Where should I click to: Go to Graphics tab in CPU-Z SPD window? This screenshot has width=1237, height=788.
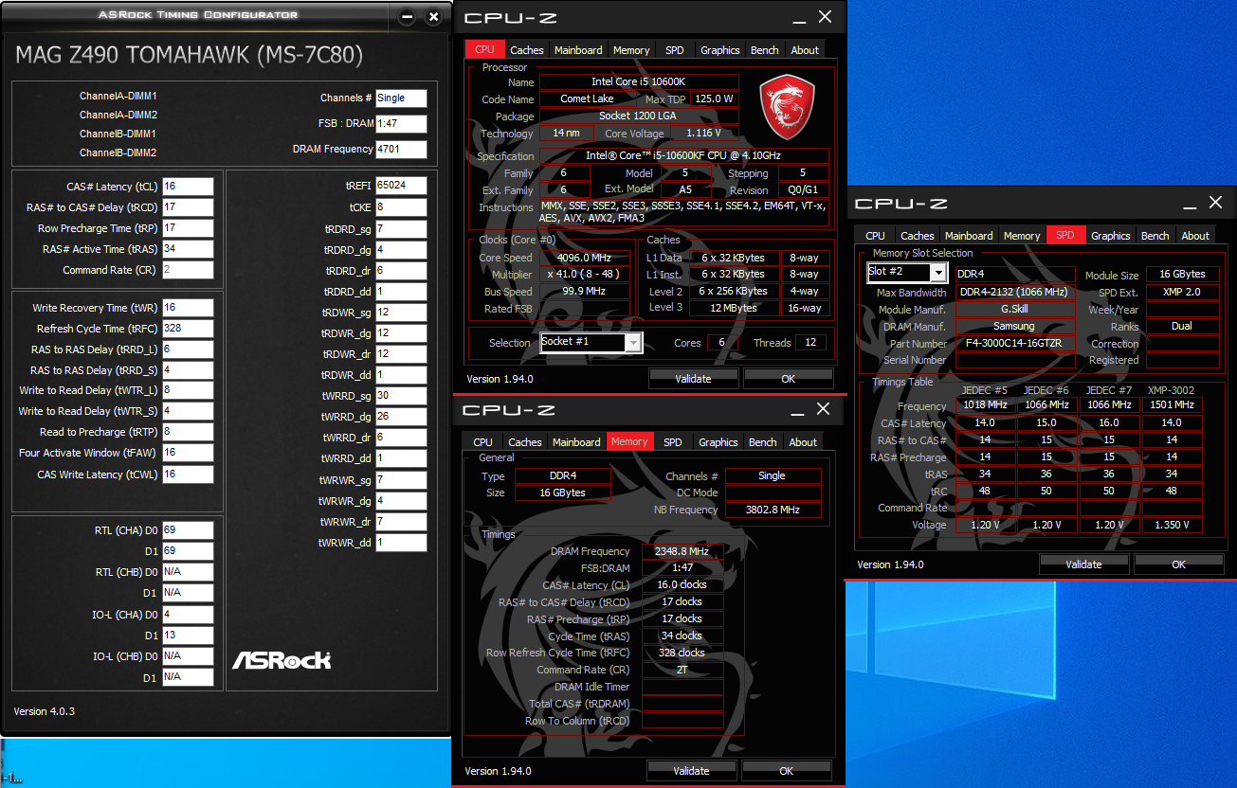[1111, 236]
